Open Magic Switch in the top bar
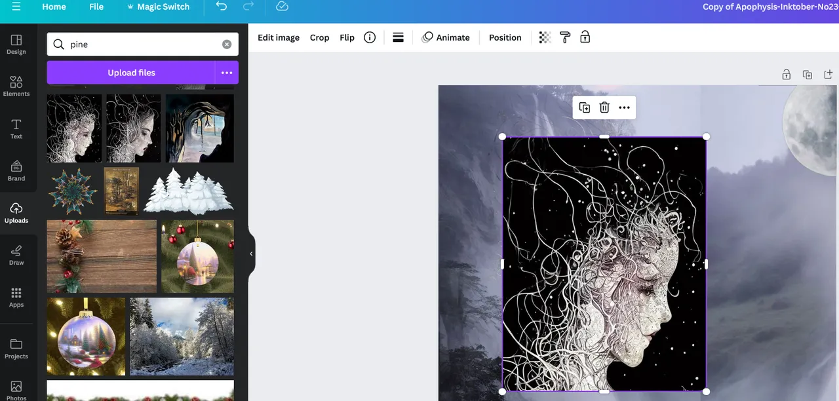The width and height of the screenshot is (839, 401). coord(157,7)
